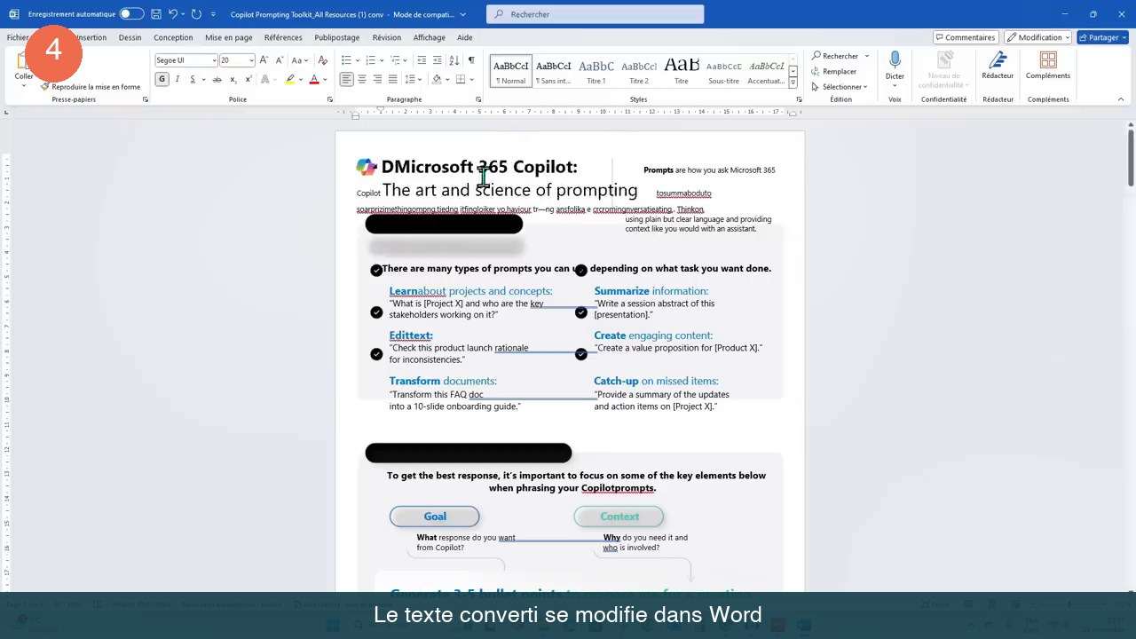The height and width of the screenshot is (639, 1136).
Task: Toggle the Enregistrement automatique switch
Action: (131, 14)
